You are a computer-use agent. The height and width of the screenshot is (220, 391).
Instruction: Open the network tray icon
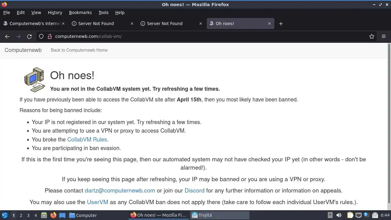pyautogui.click(x=359, y=215)
